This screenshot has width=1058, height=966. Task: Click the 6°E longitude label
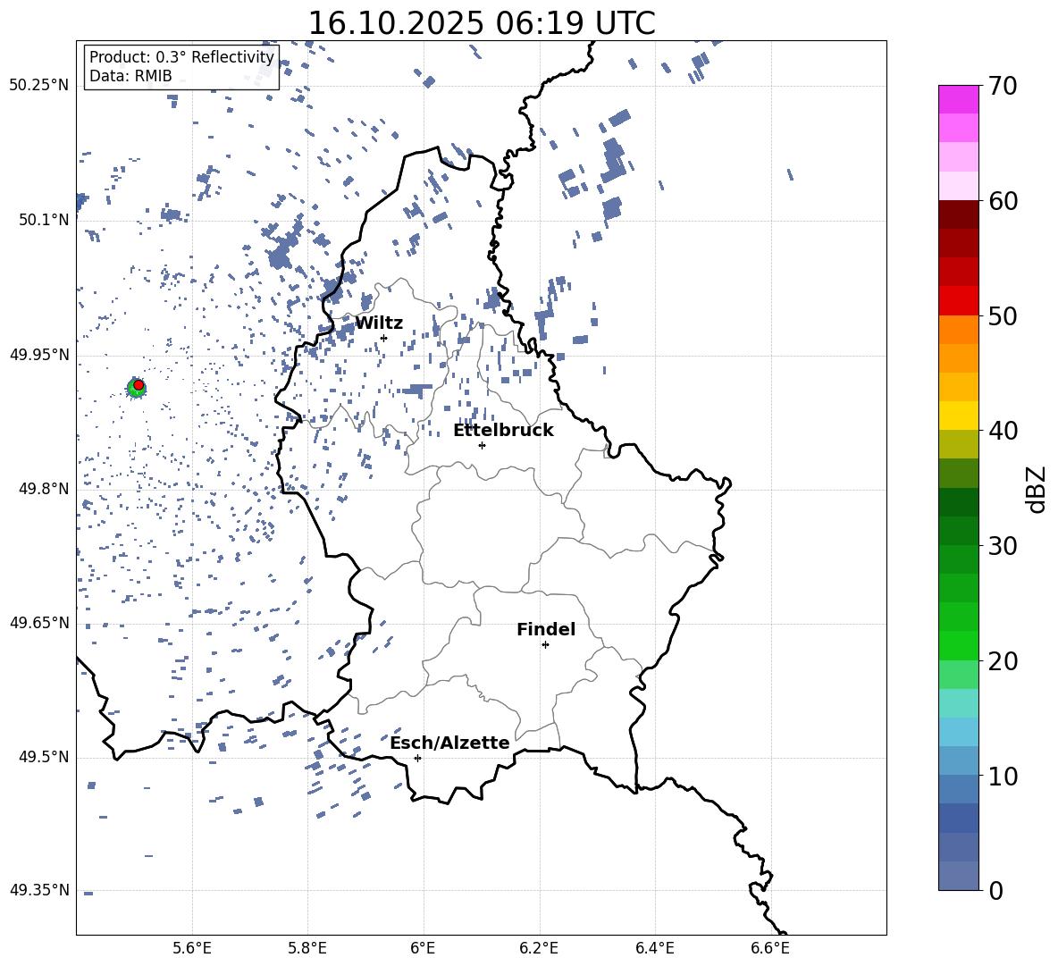click(423, 948)
